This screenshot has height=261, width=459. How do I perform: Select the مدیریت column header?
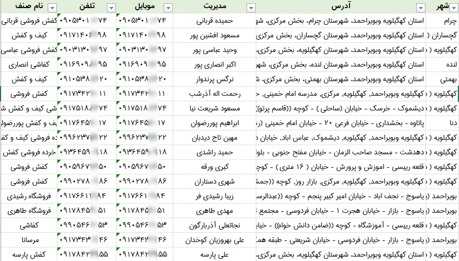pyautogui.click(x=215, y=6)
